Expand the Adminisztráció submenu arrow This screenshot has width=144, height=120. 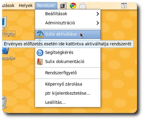98,23
